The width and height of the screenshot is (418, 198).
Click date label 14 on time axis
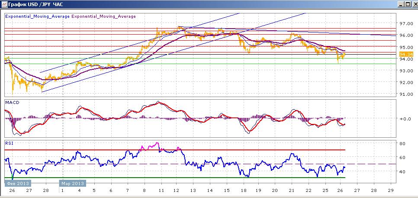209,191
